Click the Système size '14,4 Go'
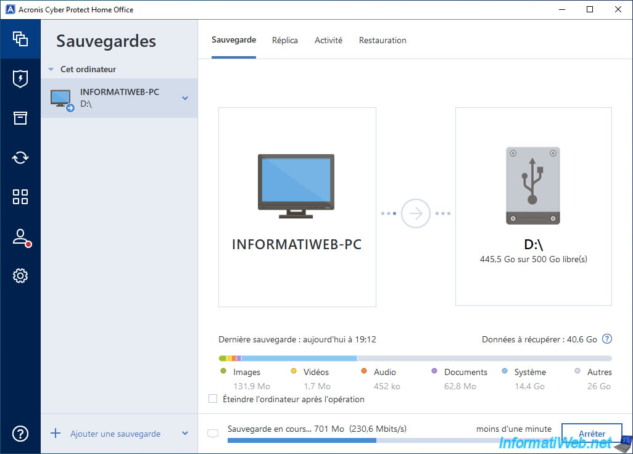 (x=529, y=386)
